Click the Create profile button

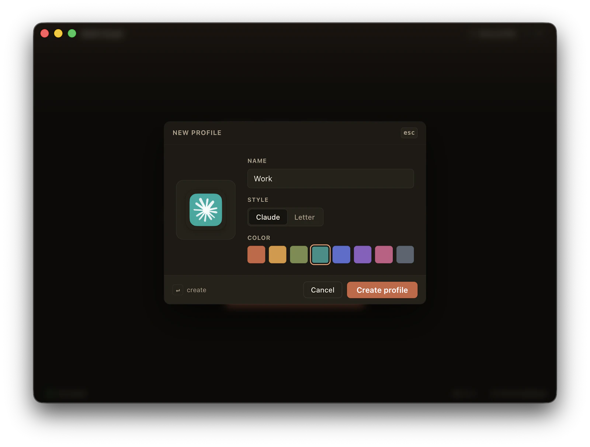tap(382, 290)
